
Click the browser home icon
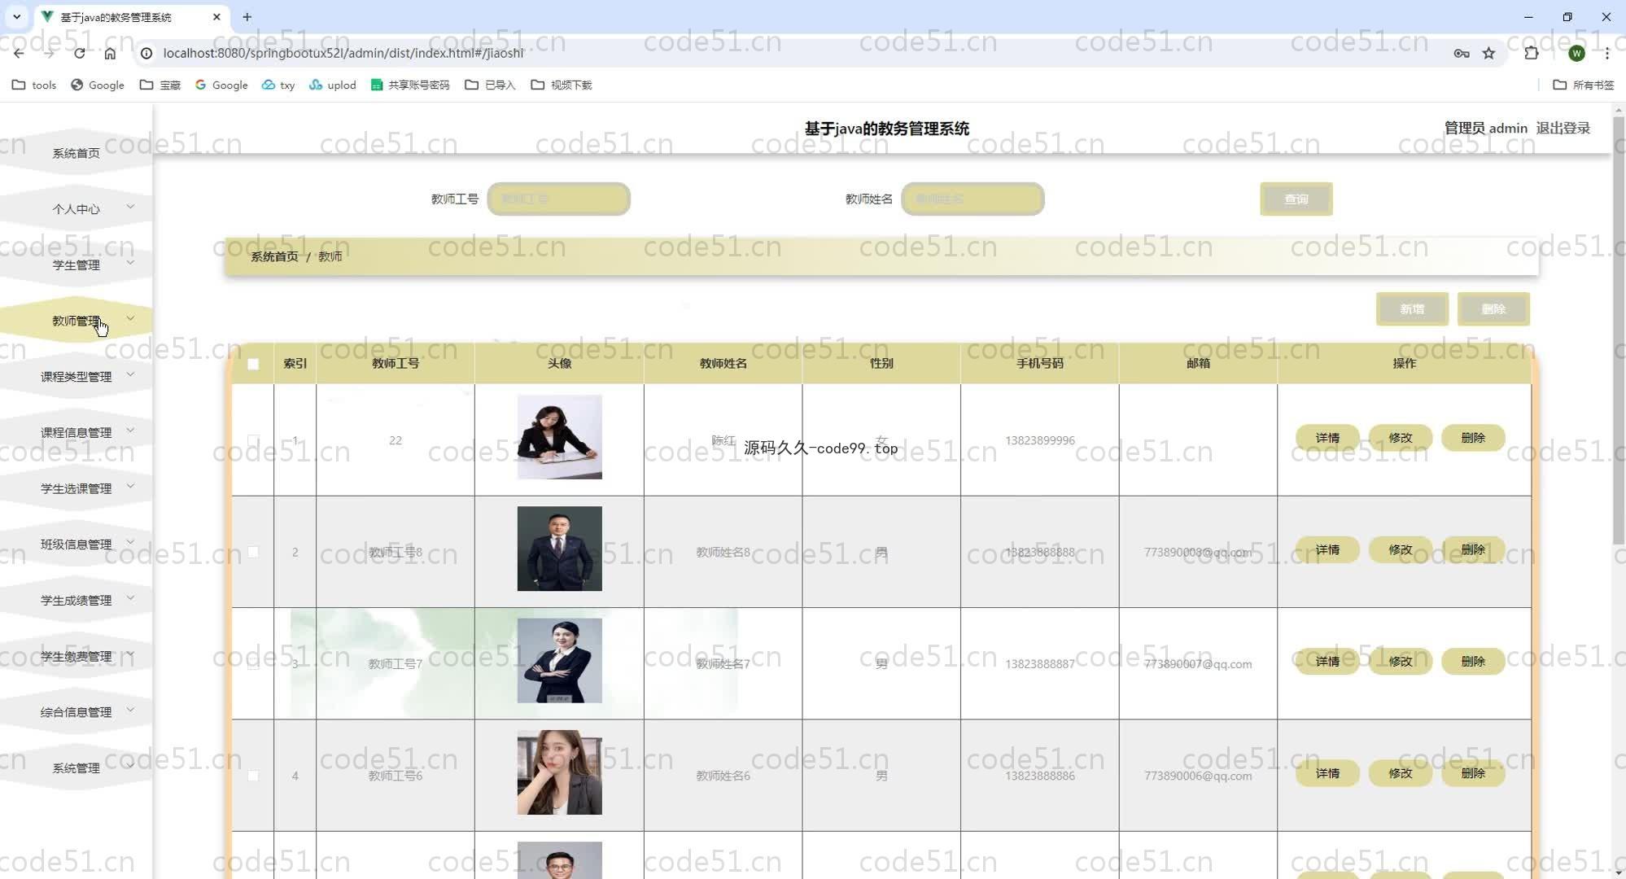click(110, 53)
